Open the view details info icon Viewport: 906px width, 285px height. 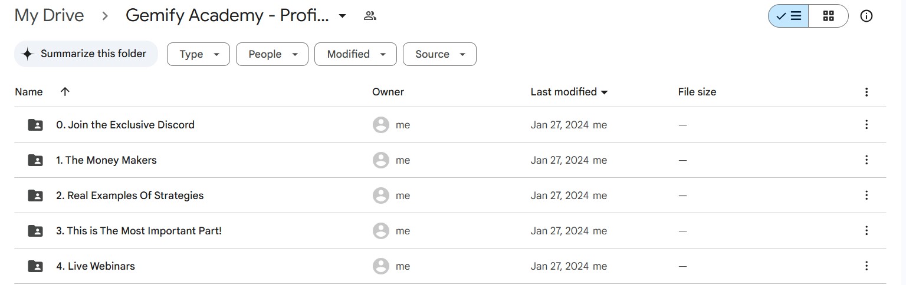click(x=866, y=16)
